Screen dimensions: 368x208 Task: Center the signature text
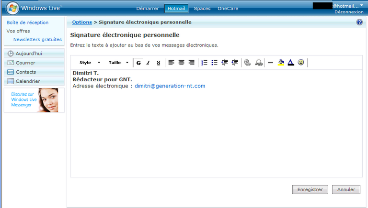pyautogui.click(x=181, y=63)
